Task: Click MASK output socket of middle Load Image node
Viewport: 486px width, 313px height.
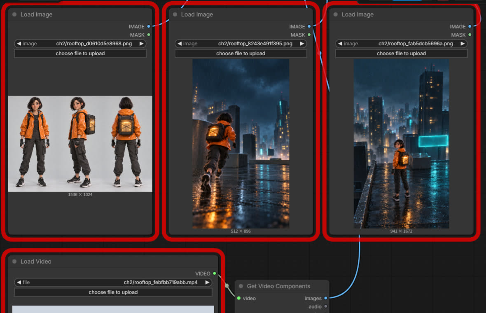Action: point(309,35)
